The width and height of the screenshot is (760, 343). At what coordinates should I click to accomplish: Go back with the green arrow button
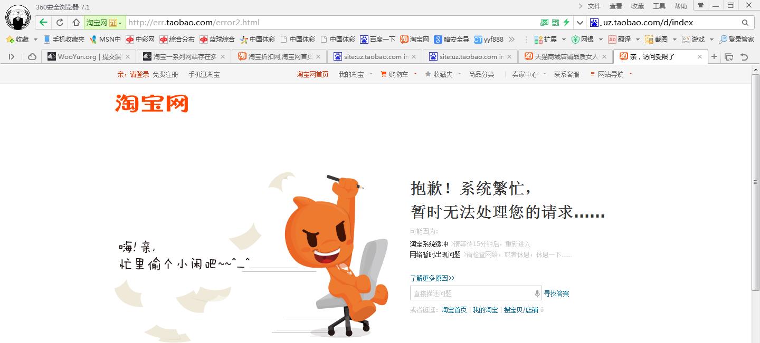[43, 23]
